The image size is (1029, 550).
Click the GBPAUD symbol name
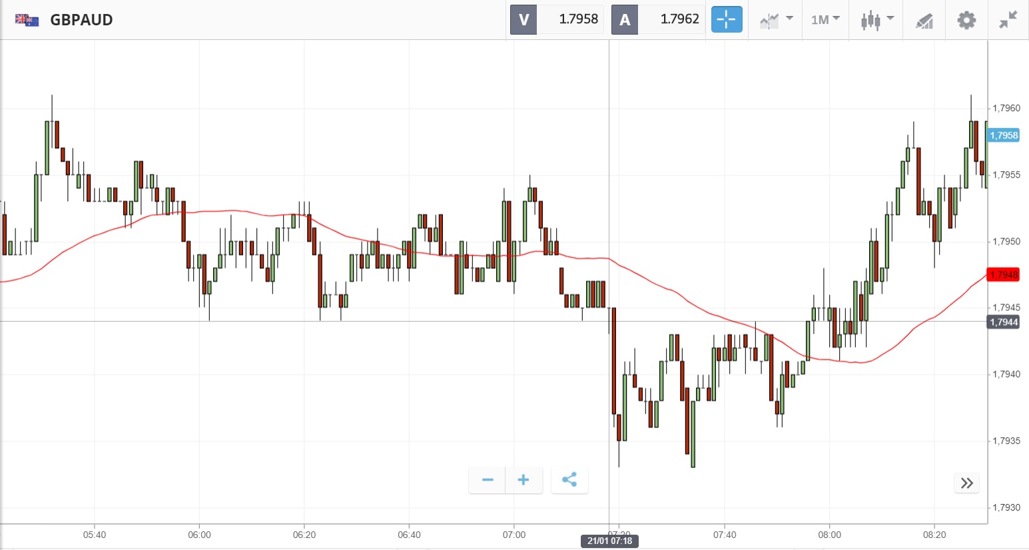click(82, 20)
